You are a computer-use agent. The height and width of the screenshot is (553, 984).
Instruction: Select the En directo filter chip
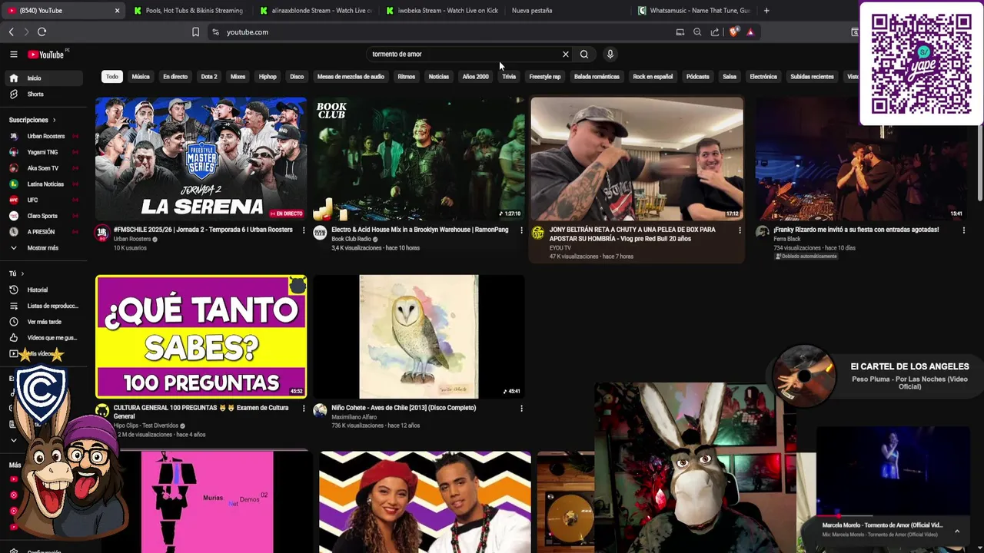[x=175, y=77]
